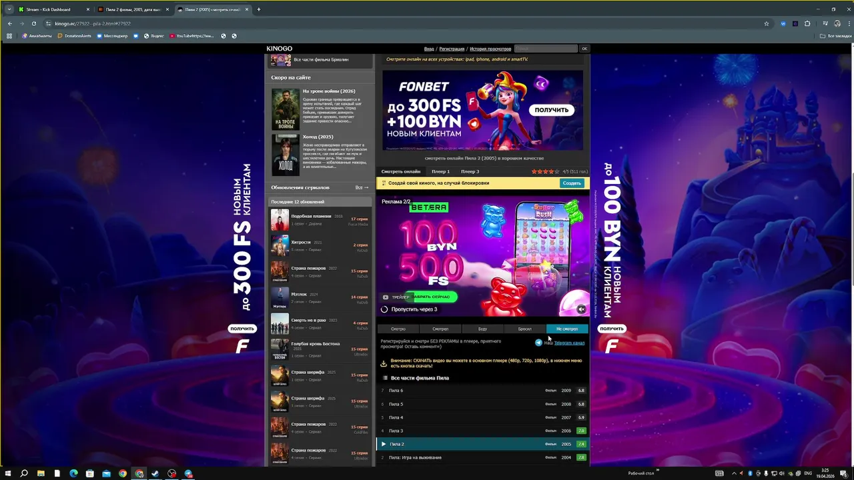The width and height of the screenshot is (854, 480).
Task: Switch to the Пила 2 фильм, 2005 tab
Action: [x=133, y=9]
